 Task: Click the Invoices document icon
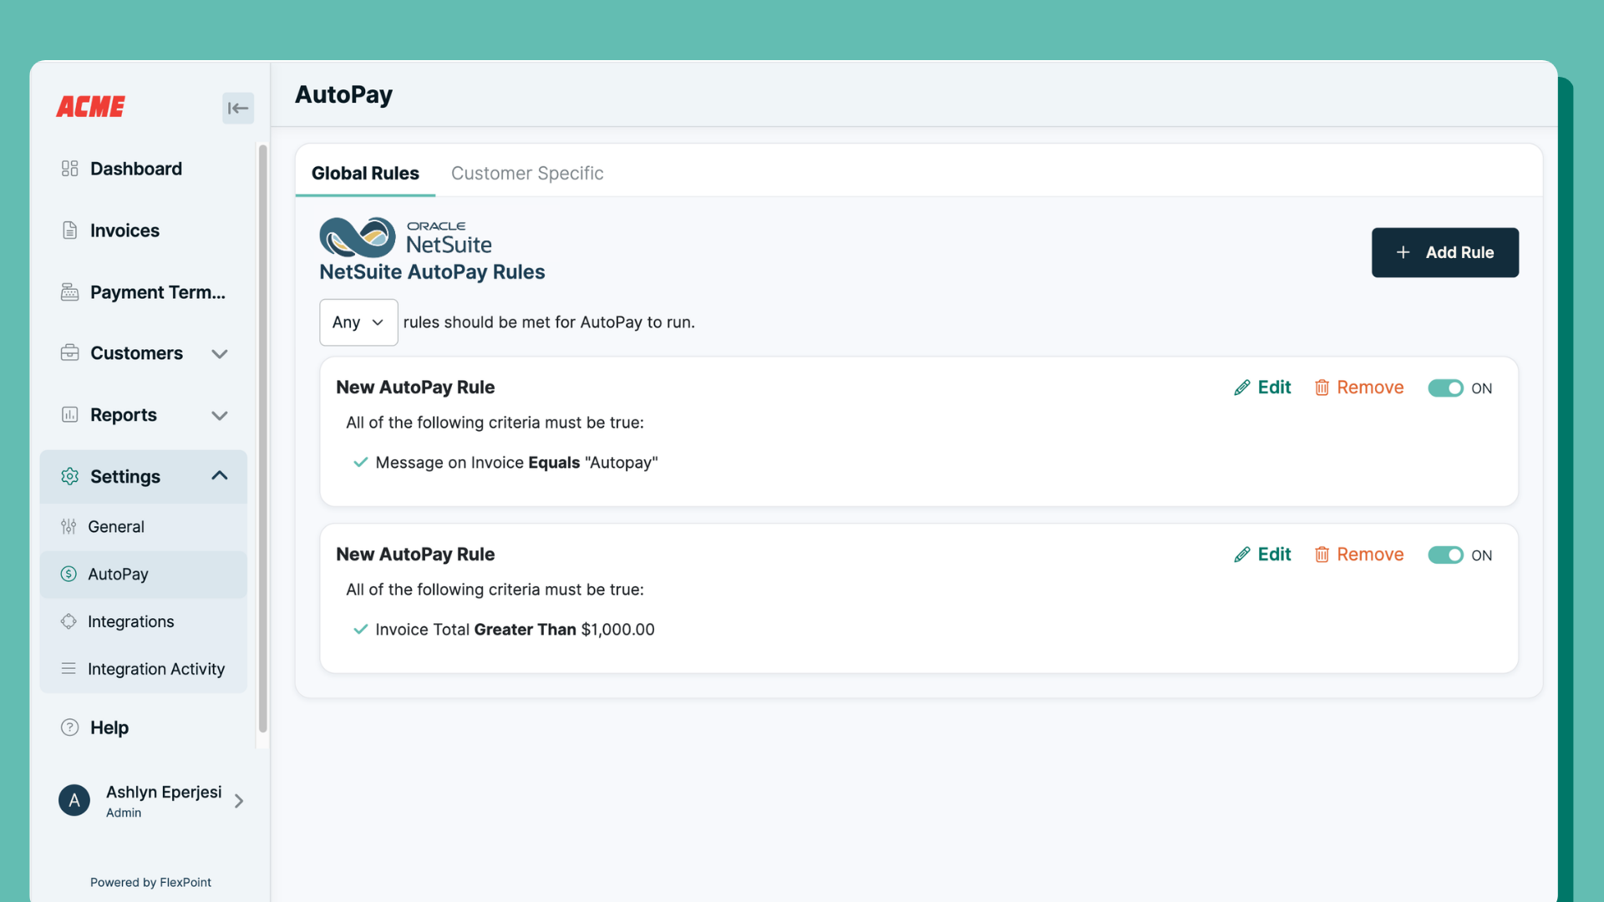click(69, 231)
